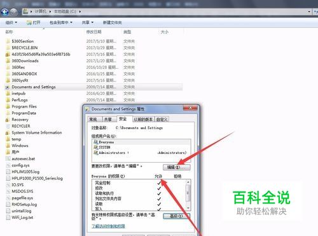The height and width of the screenshot is (236, 318).
Task: Click the permissions list scrollbar thumb
Action: pos(188,193)
